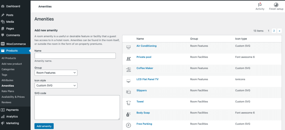The image size is (285, 130).
Task: Open the LCD Flat Panel TV link
Action: coord(147,79)
